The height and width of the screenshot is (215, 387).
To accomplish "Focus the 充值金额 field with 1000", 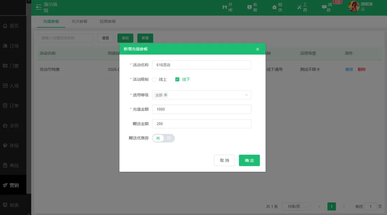I will [202, 109].
